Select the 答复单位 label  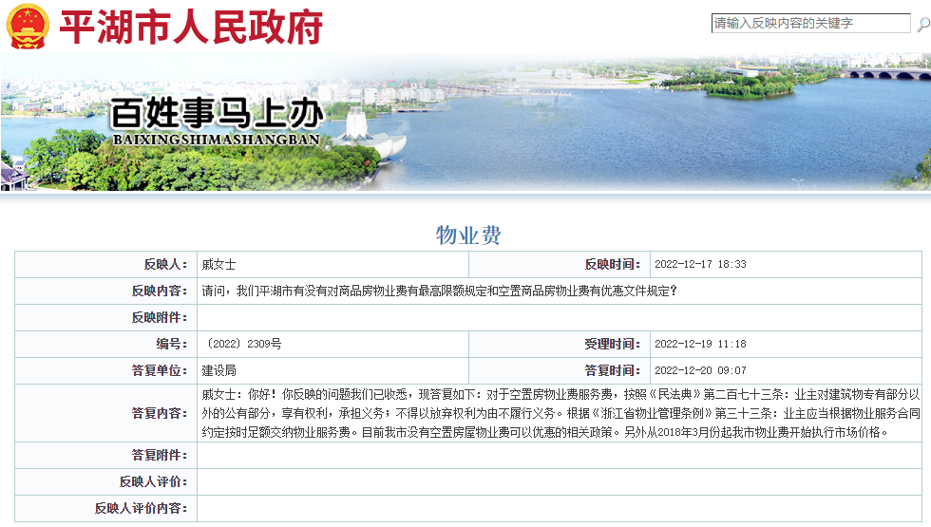(160, 370)
